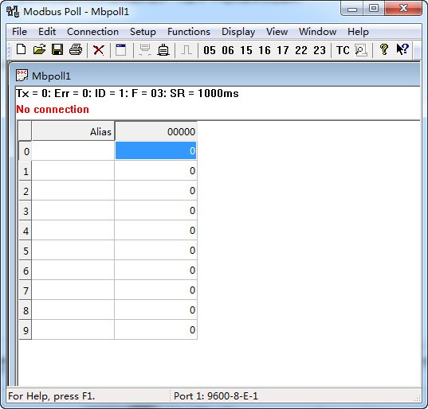
Task: Click the red No connection status text
Action: [x=53, y=109]
